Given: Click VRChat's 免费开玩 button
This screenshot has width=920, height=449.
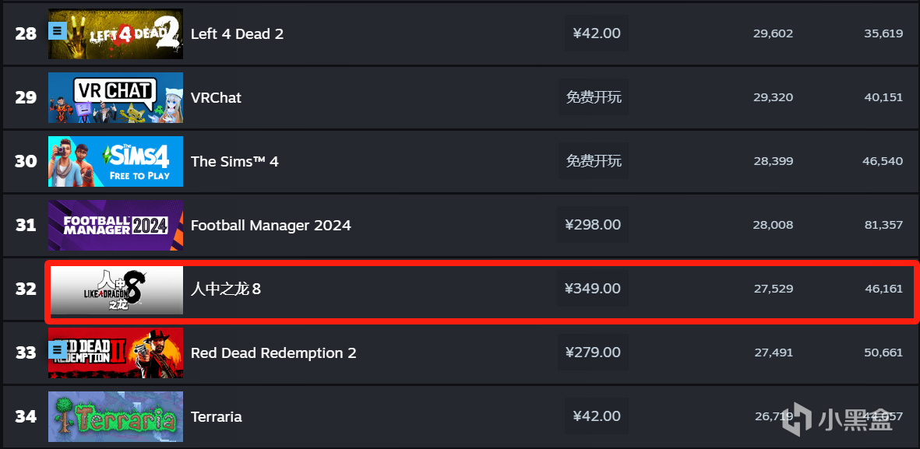Looking at the screenshot, I should (x=594, y=97).
